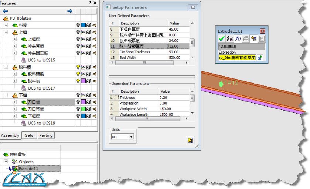Open the Parting tab
The image size is (310, 189).
pos(46,135)
